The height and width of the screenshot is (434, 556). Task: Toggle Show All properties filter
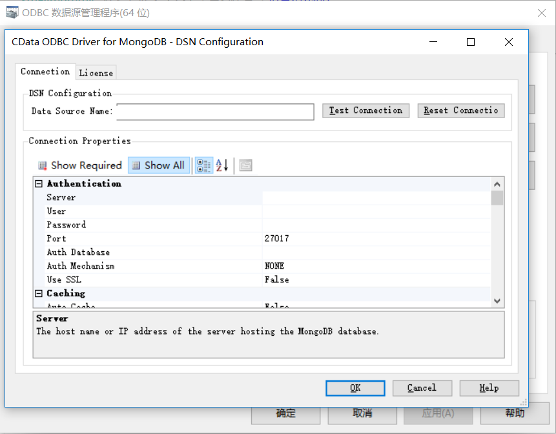(x=158, y=165)
